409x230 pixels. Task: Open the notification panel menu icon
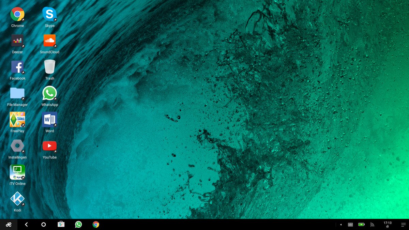tap(403, 225)
